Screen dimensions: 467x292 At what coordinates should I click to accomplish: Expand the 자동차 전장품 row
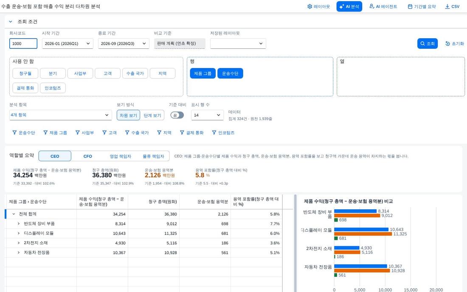tap(18, 253)
